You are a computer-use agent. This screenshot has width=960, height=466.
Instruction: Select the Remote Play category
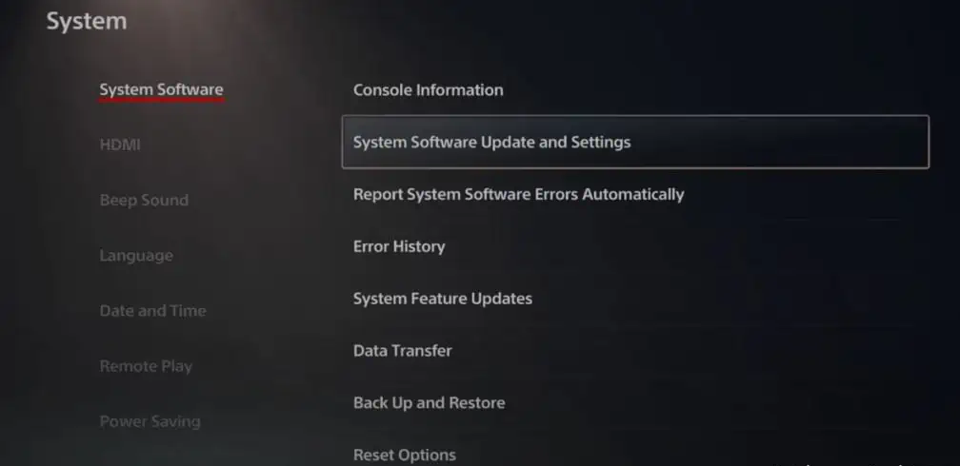[146, 366]
